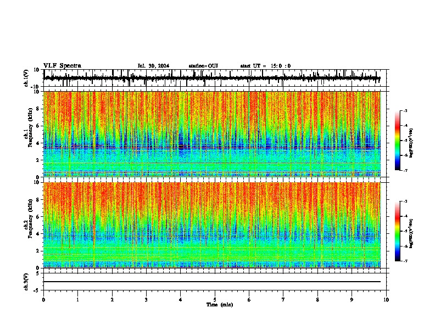
Task: Click inside the ch.1 spectrogram panel
Action: coord(212,134)
